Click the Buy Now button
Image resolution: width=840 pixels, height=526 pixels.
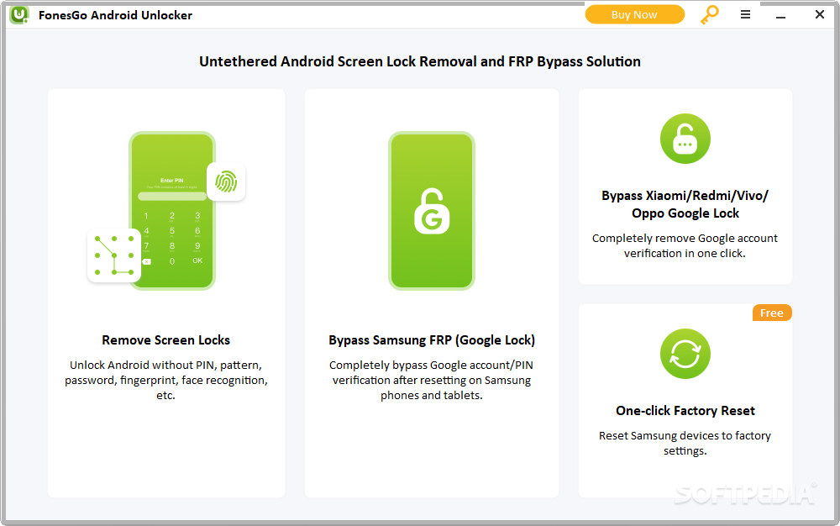tap(634, 14)
